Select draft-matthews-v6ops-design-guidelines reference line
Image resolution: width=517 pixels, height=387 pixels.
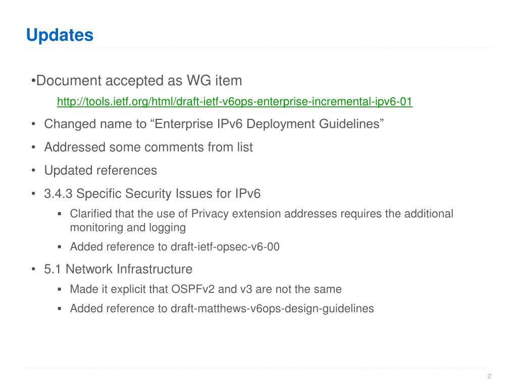(222, 309)
